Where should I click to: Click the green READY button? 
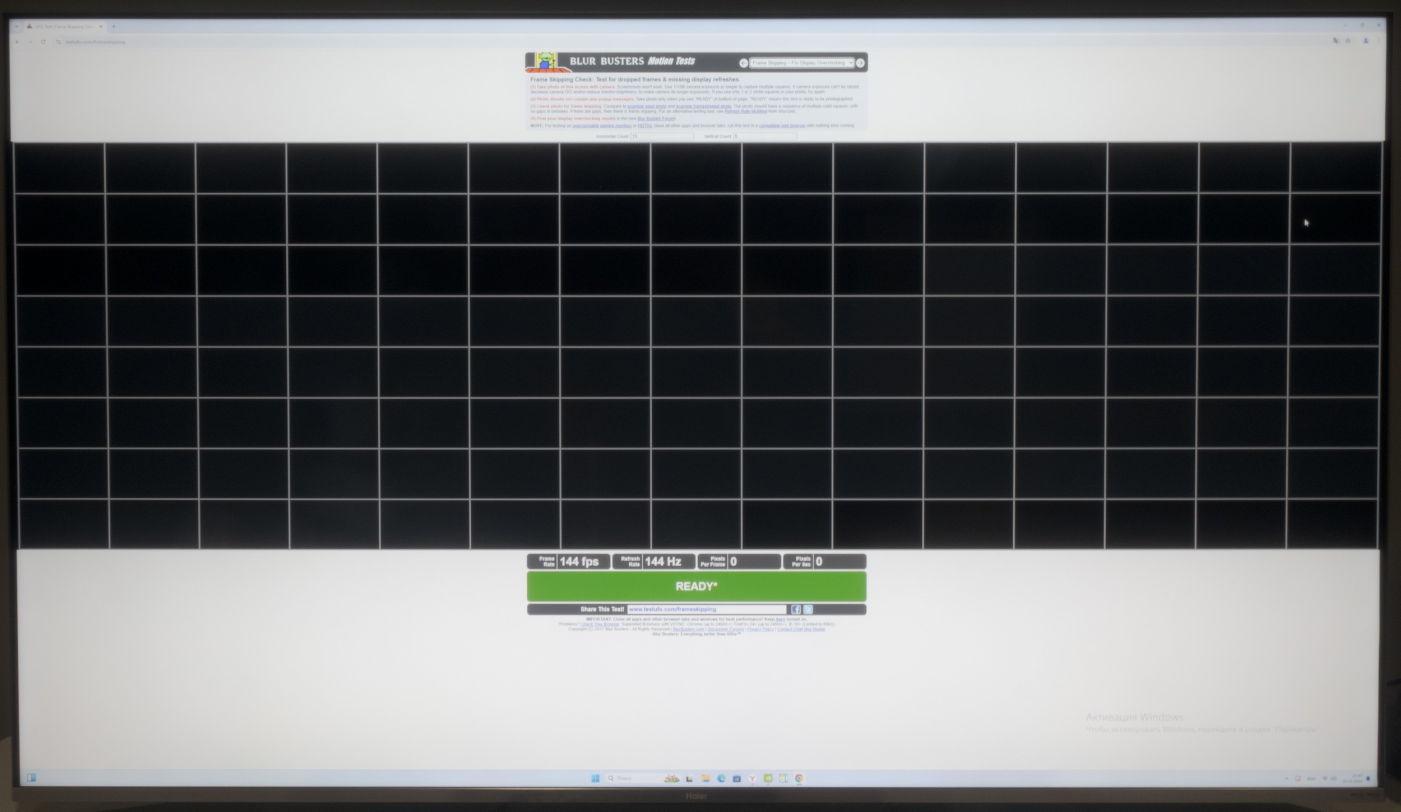(x=696, y=586)
